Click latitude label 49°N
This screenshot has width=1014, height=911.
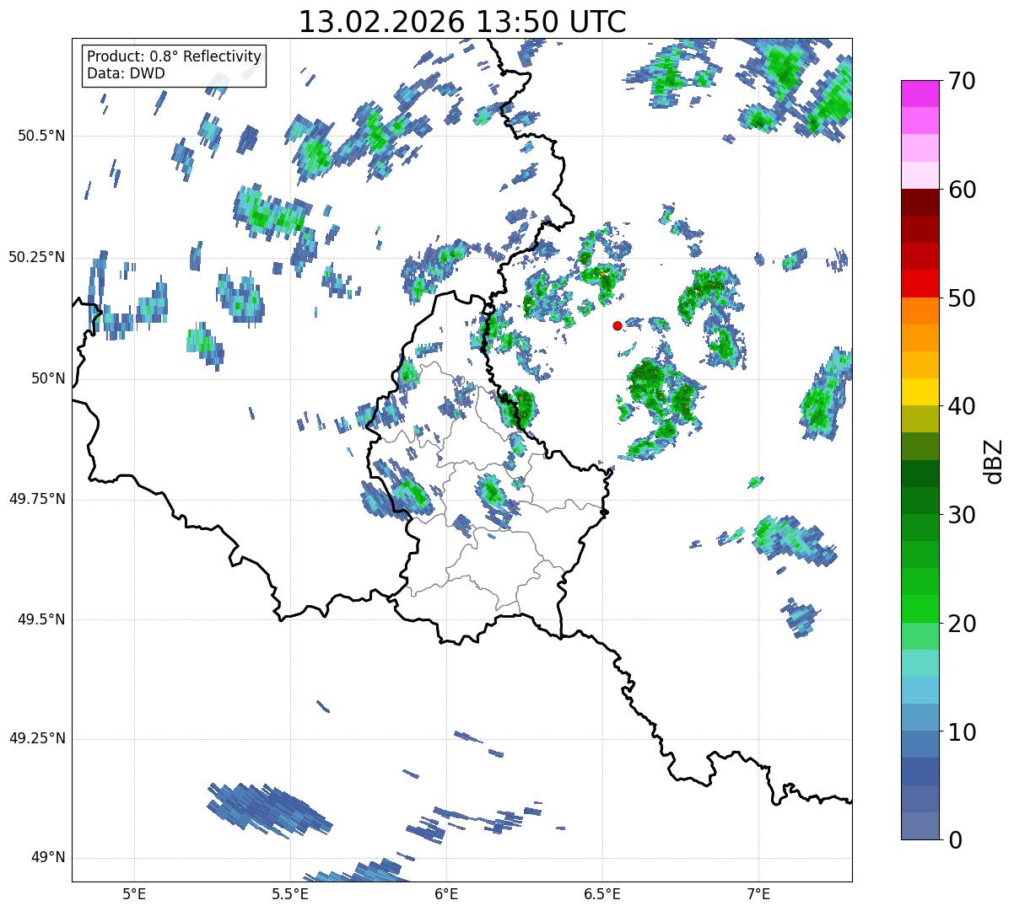[x=48, y=858]
